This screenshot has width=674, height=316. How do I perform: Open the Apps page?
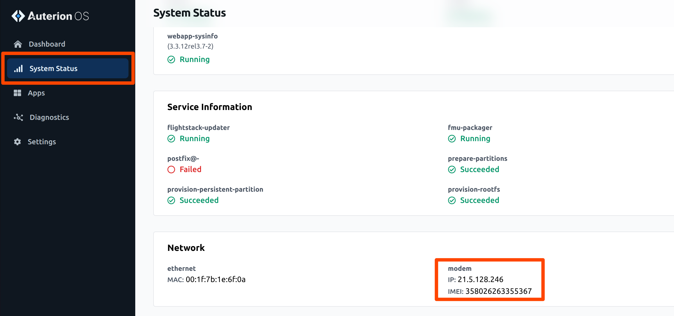[36, 93]
